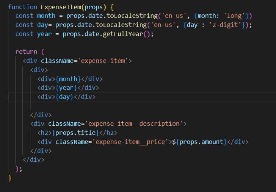276x192 pixels.
Task: Click the 'return' keyword
Action: 26,52
